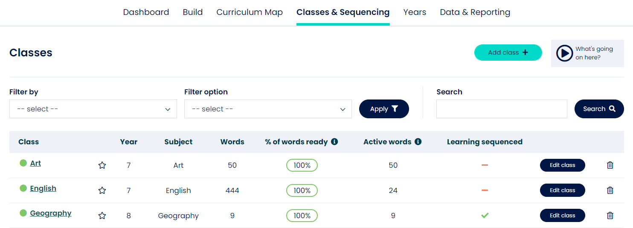Open the 'Filter by' dropdown
633x228 pixels.
pyautogui.click(x=93, y=109)
